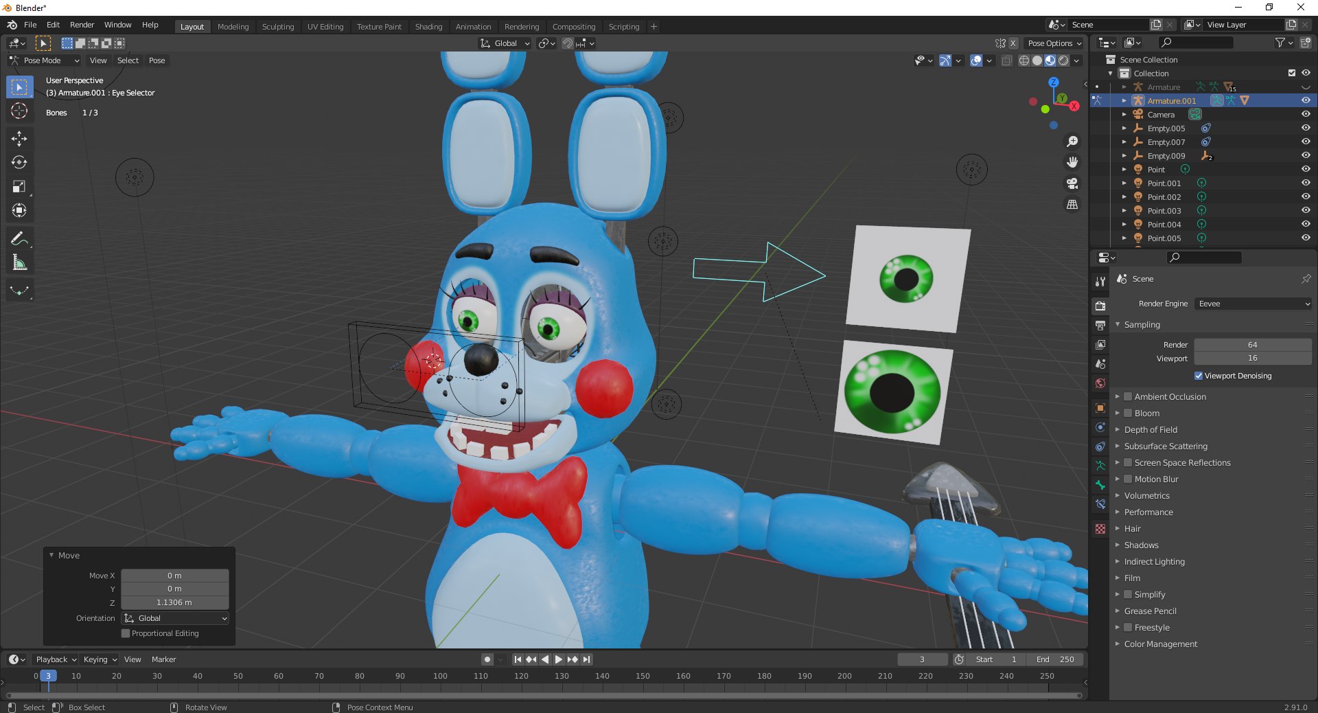
Task: Select the Transform tool
Action: click(x=19, y=211)
